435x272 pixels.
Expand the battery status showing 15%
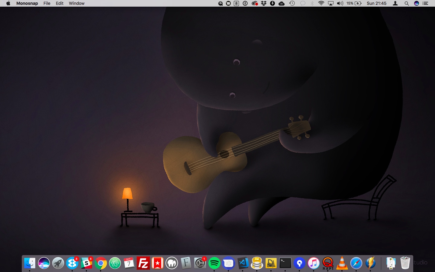click(354, 3)
